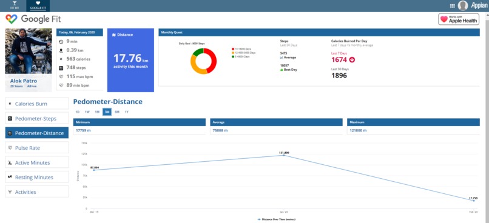Click the icon in Pedometer-Distance button

click(10, 133)
